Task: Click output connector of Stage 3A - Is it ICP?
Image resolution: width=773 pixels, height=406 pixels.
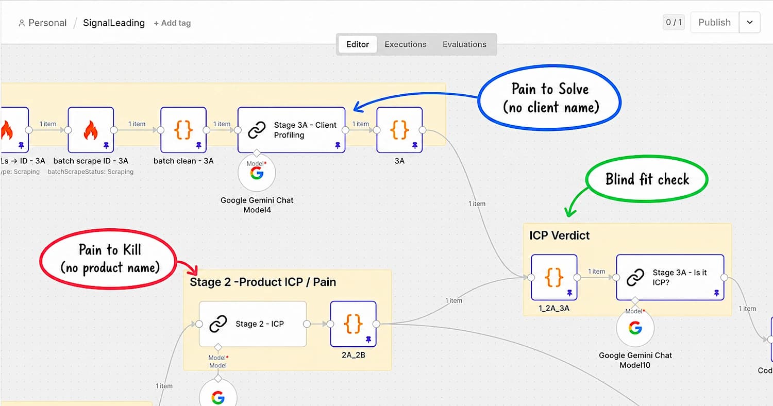Action: coord(724,277)
